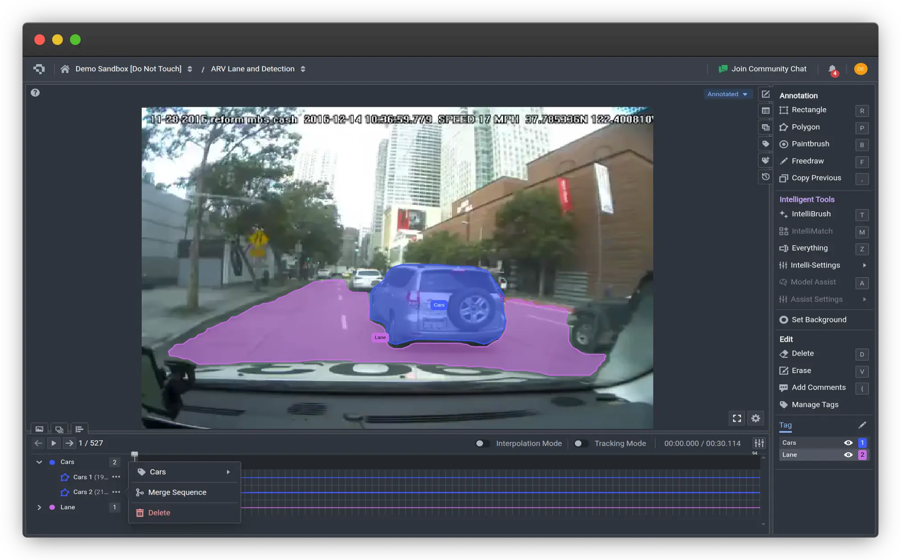Hide the Lane tag visibility

coord(848,455)
